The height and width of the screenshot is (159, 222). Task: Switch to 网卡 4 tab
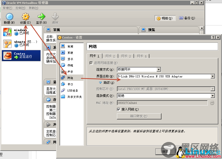(142, 56)
